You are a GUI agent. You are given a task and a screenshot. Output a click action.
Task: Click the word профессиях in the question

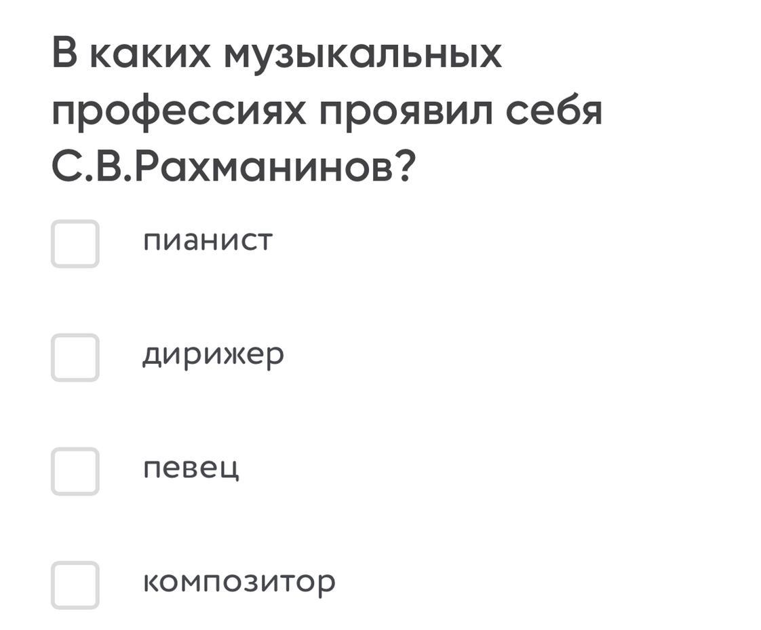click(180, 112)
